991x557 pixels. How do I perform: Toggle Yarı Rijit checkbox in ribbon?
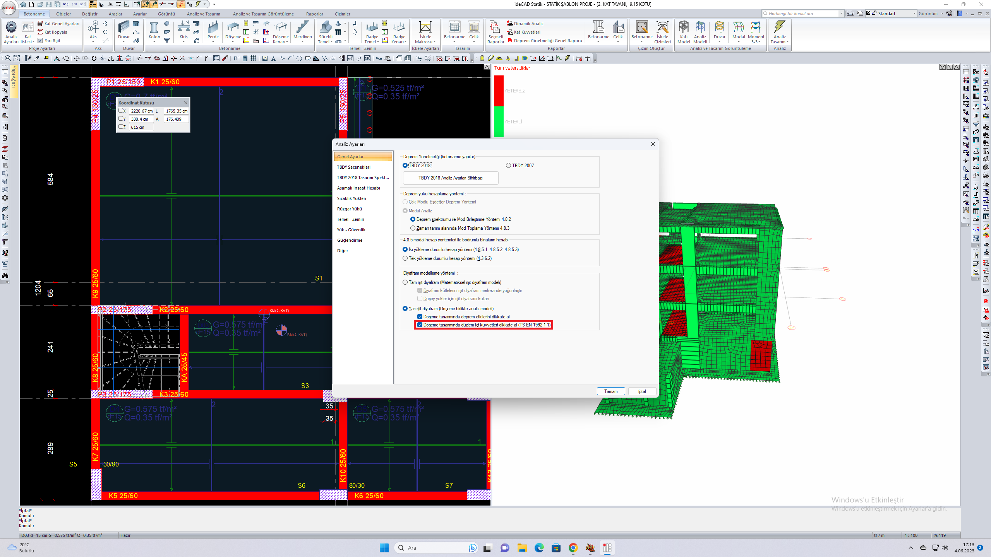40,41
